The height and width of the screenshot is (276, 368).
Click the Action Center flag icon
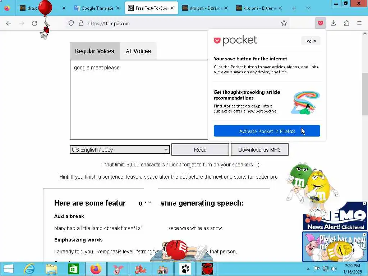point(317,269)
